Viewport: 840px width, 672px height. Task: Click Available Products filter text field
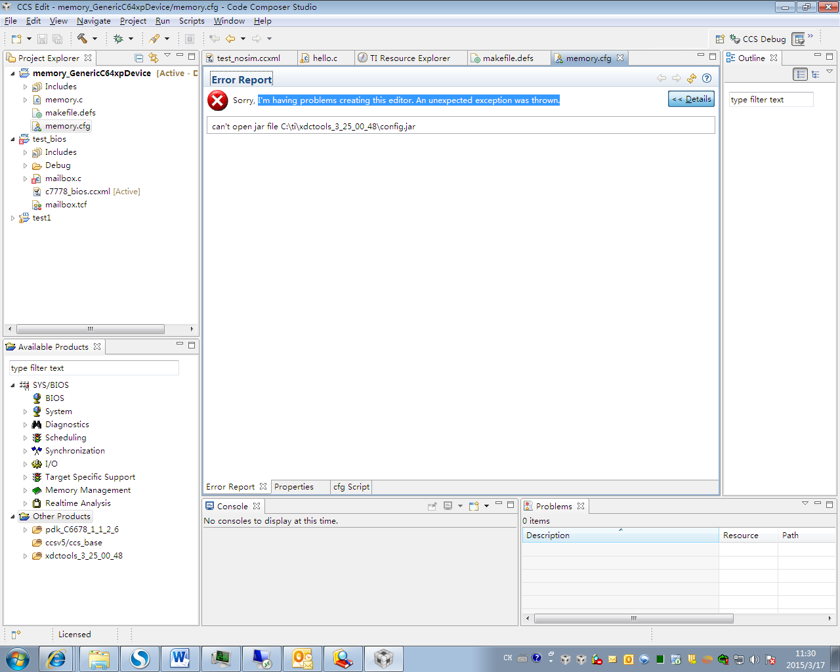(x=94, y=368)
